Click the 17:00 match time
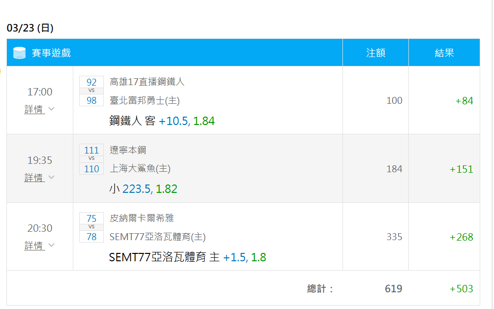This screenshot has width=494, height=309. pos(40,92)
